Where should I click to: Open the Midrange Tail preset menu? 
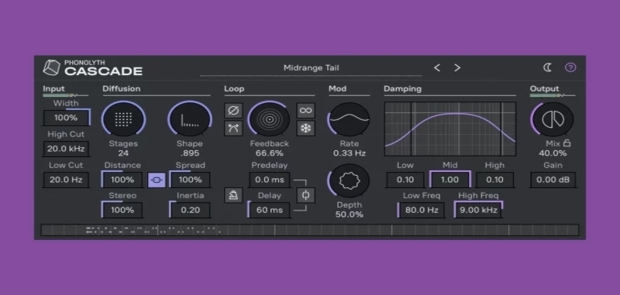[312, 68]
